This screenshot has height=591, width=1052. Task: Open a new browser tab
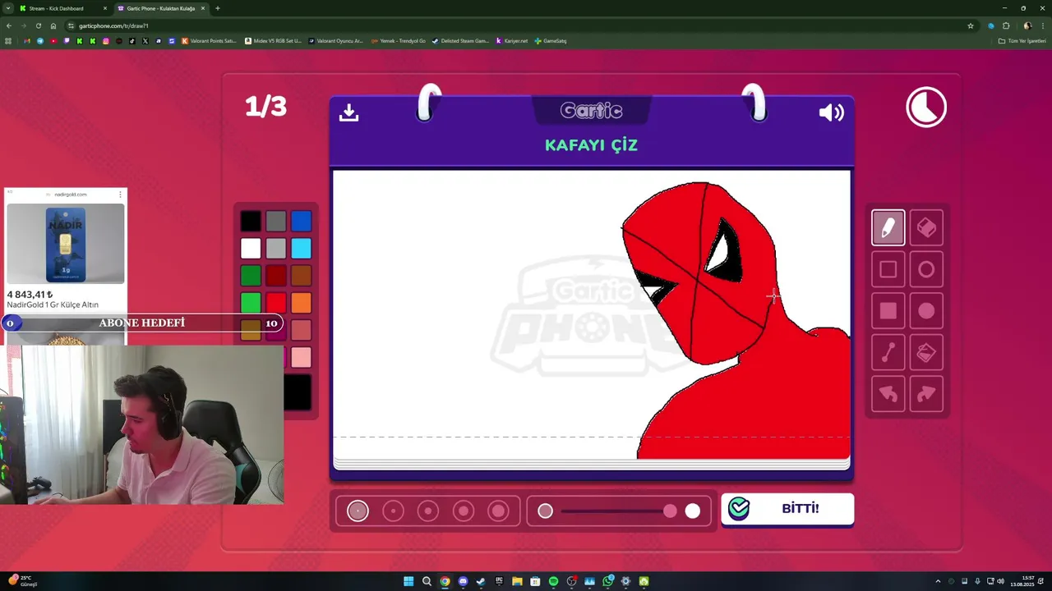coord(217,8)
